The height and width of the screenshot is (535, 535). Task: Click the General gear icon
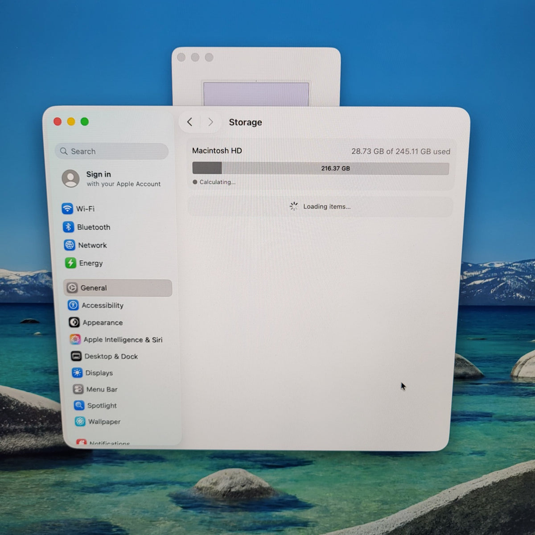click(72, 288)
